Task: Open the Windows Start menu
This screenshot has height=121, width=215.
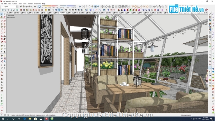Action: [3, 119]
